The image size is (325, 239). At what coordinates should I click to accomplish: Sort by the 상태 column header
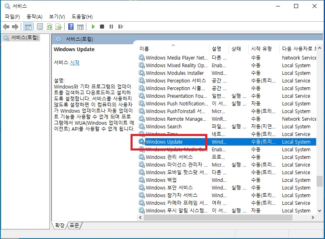(239, 49)
